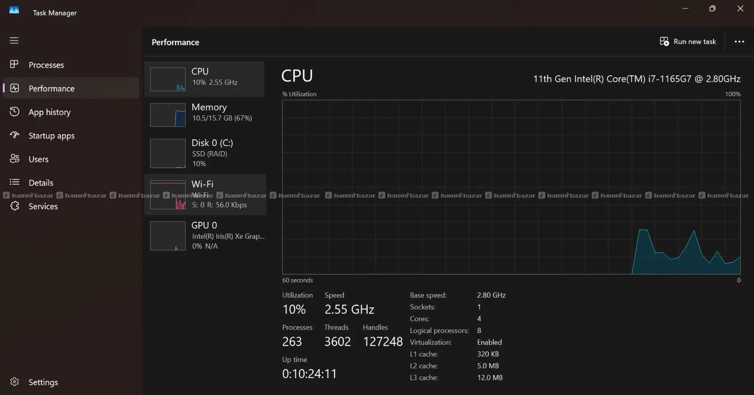The width and height of the screenshot is (754, 395).
Task: Restore down the Task Manager window
Action: pos(713,8)
